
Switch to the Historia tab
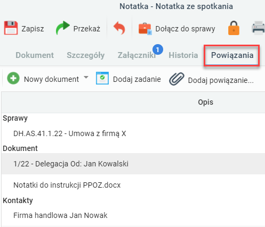coord(183,55)
